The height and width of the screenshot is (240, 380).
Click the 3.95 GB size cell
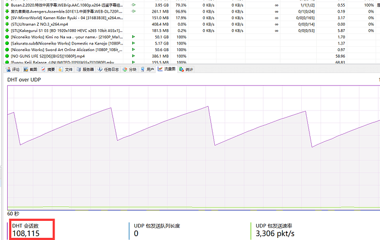click(162, 5)
